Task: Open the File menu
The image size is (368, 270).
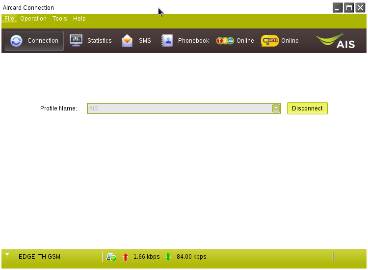Action: (9, 19)
